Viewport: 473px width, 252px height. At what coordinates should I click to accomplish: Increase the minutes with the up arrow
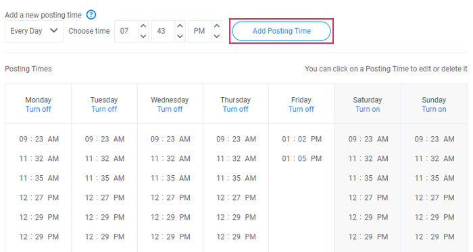pyautogui.click(x=180, y=26)
